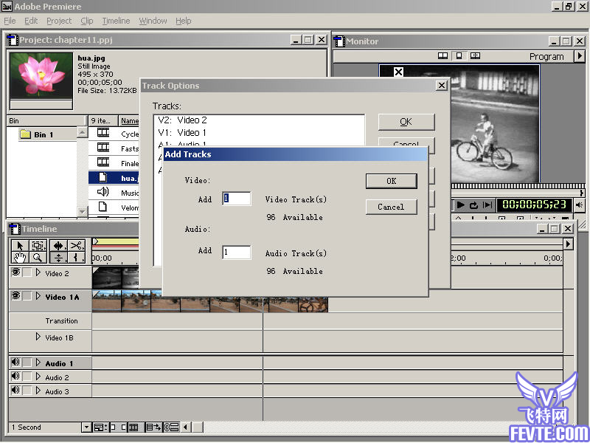Select the arrow Selection tool in Timeline
590x443 pixels.
20,246
